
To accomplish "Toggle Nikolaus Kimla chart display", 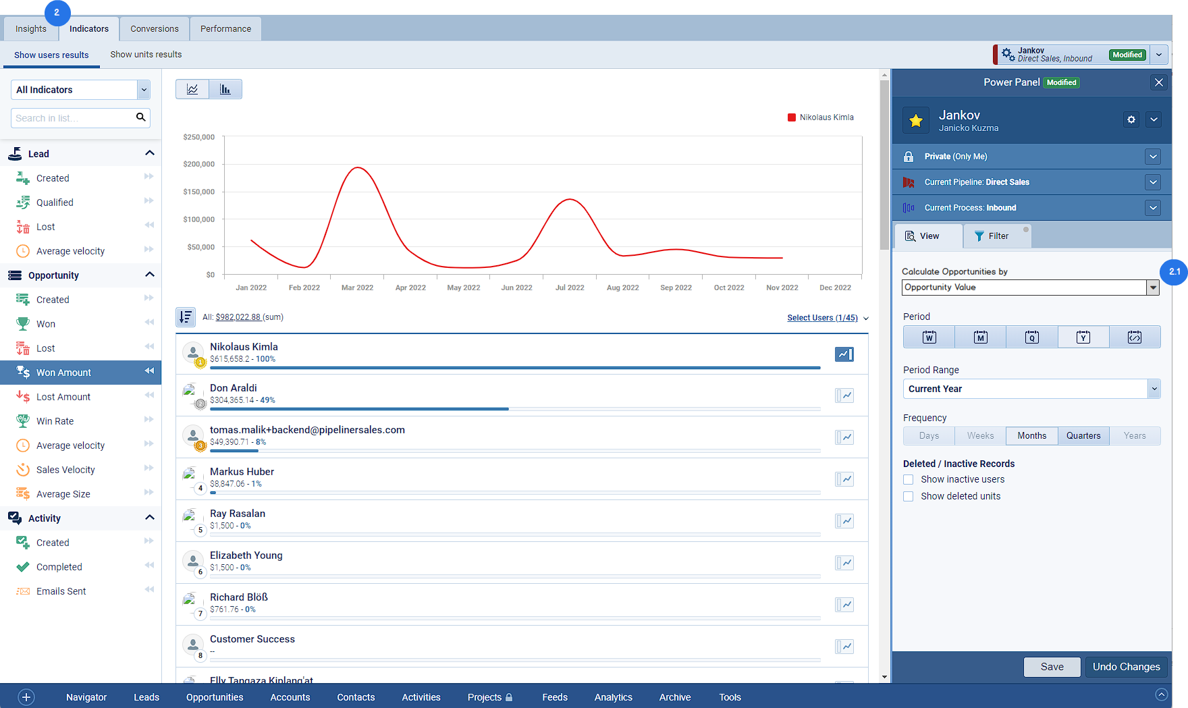I will pos(844,354).
